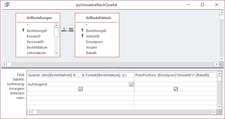Screen dimensions: 225x119
Task: Click Sortierung cell under PreisPosition column
Action: [175, 84]
